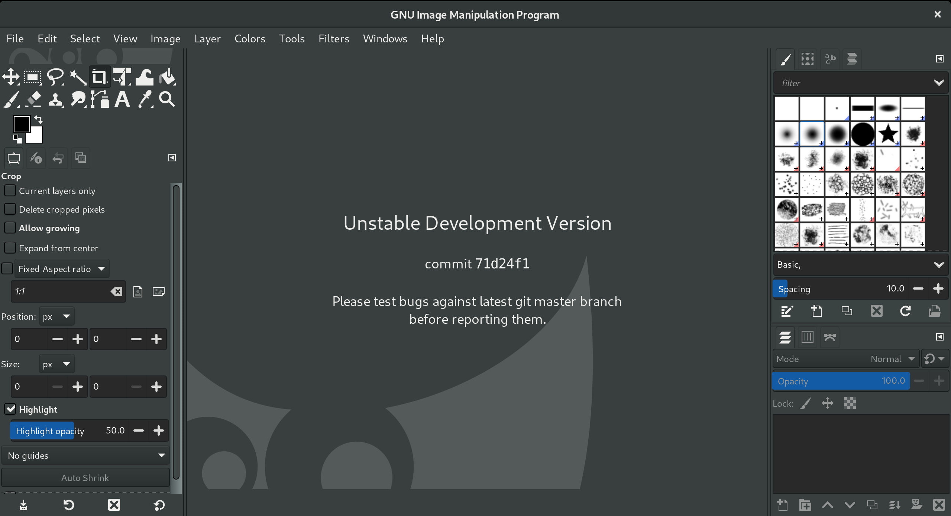Select the Move tool
This screenshot has width=951, height=516.
click(x=10, y=77)
